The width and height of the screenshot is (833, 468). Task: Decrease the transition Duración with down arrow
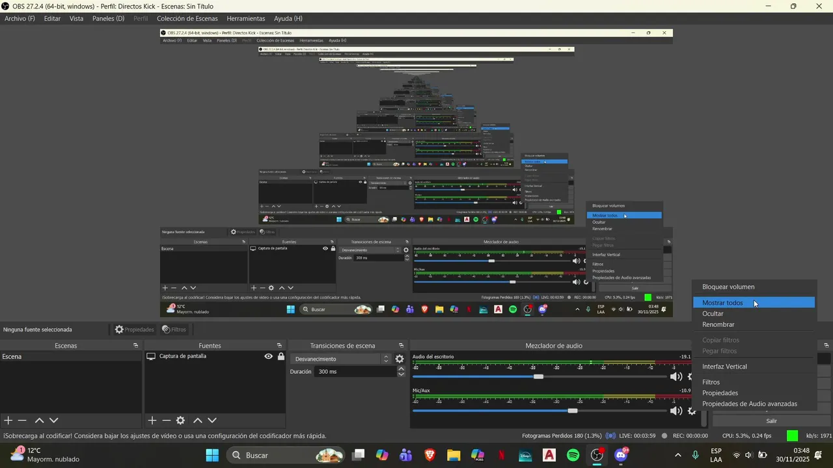pos(401,374)
